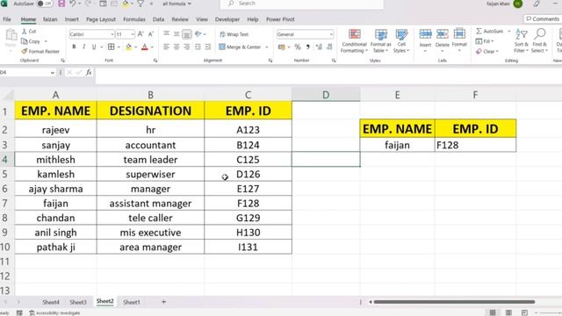Switch to Page Layout view in status bar
Screen dimensions: 562x316
pyautogui.click(x=508, y=312)
